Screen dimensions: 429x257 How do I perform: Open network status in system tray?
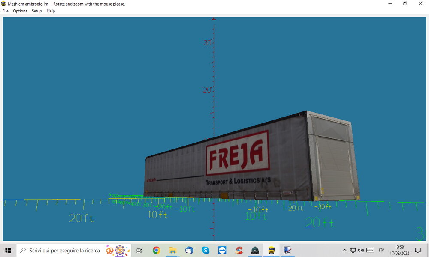353,250
